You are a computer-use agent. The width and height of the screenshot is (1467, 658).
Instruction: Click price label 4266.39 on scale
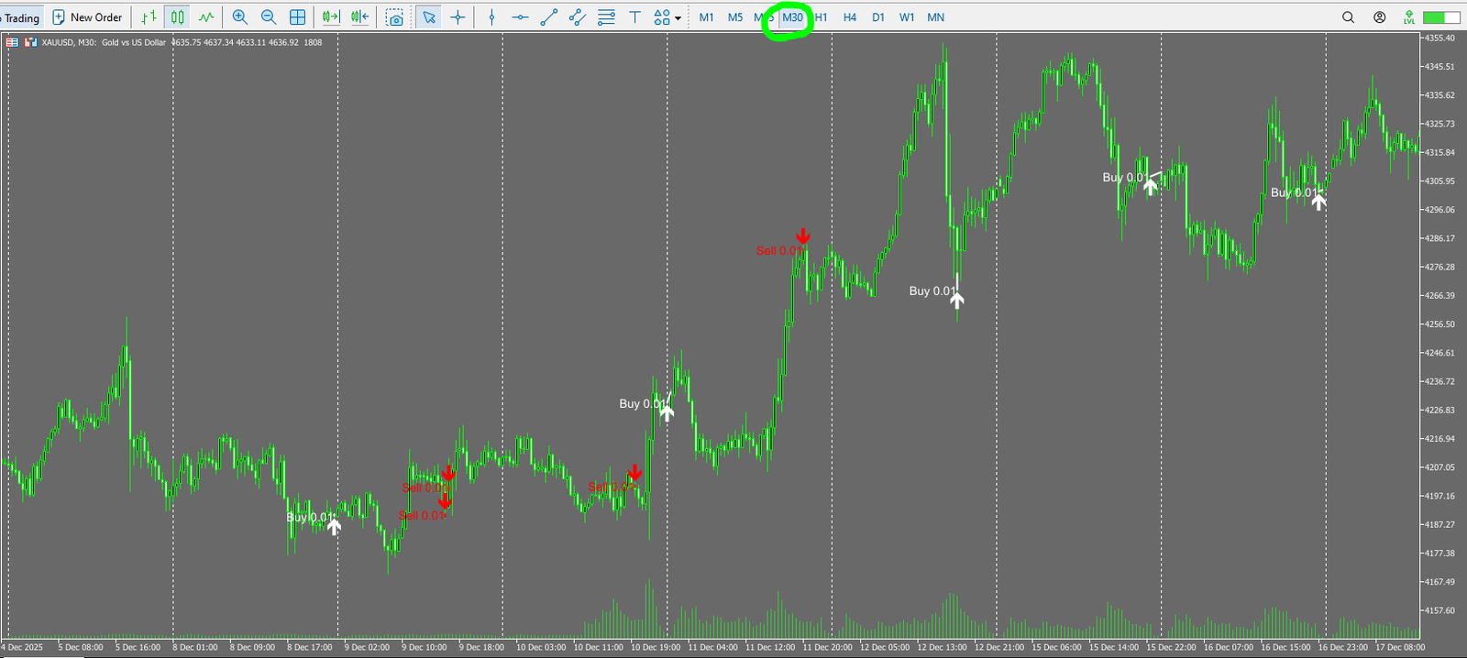pos(1439,295)
